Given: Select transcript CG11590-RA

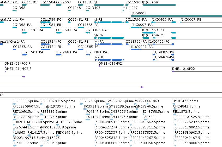Looking at the screenshot, I should click(x=136, y=19).
